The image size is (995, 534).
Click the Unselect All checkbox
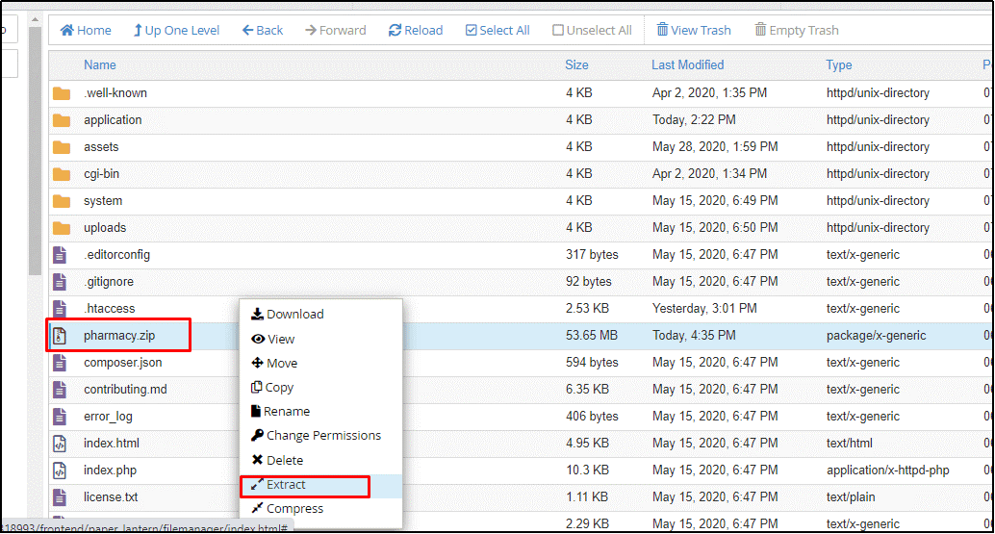pos(558,30)
